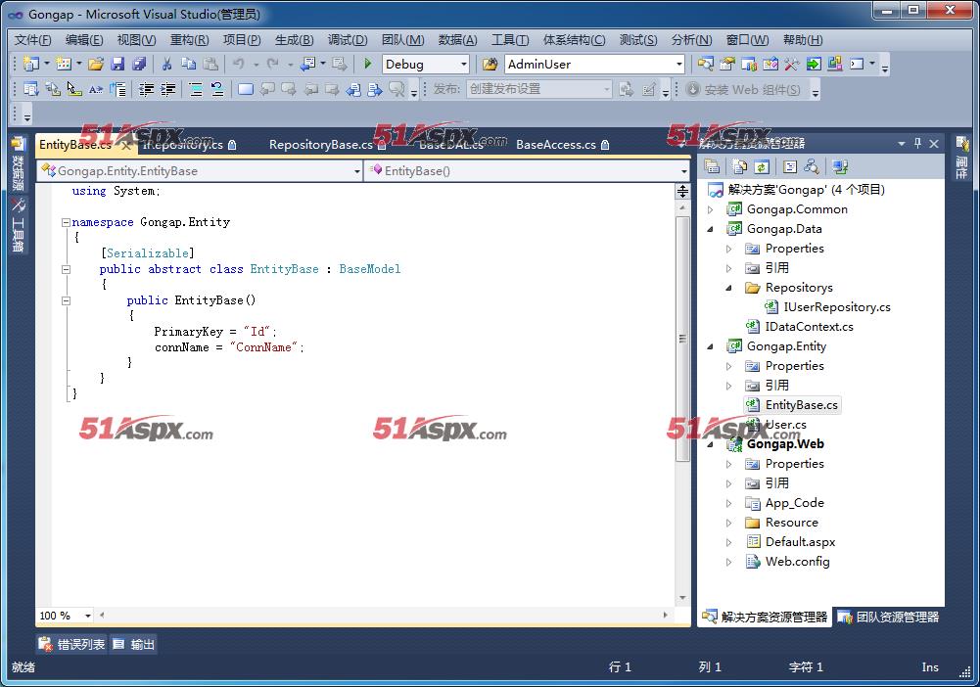This screenshot has height=687, width=980.
Task: Open the Command Window toolbar icon
Action: [857, 64]
